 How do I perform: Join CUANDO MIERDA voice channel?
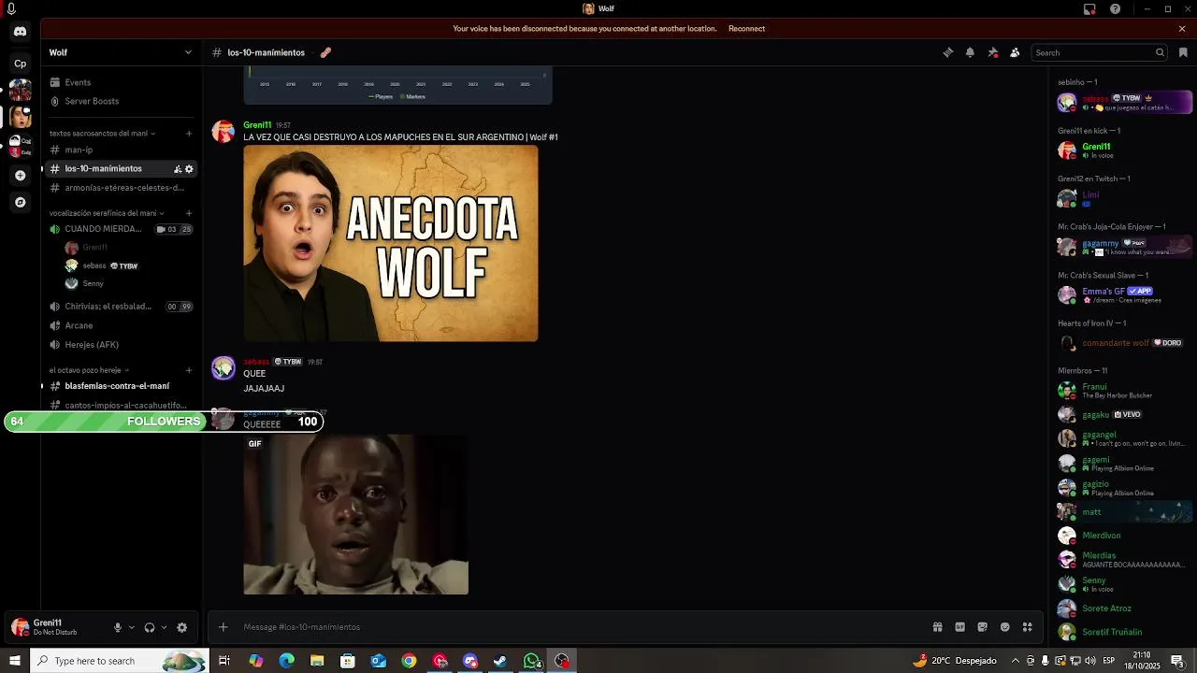point(120,229)
